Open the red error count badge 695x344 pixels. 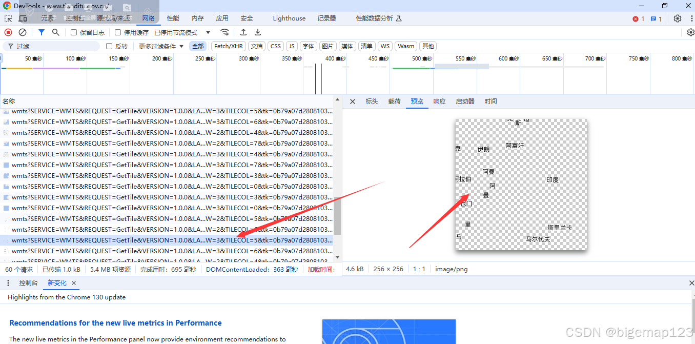(x=639, y=19)
